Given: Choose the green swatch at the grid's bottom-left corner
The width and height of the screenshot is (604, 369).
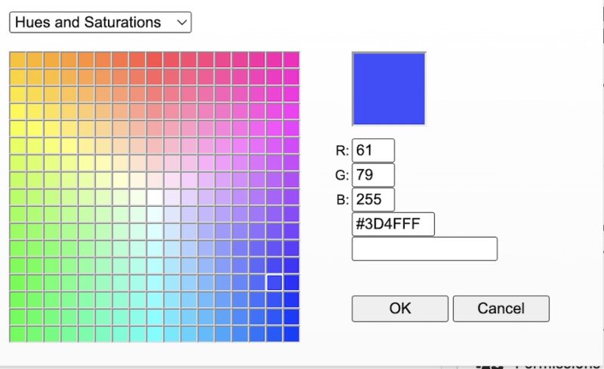Looking at the screenshot, I should click(17, 334).
